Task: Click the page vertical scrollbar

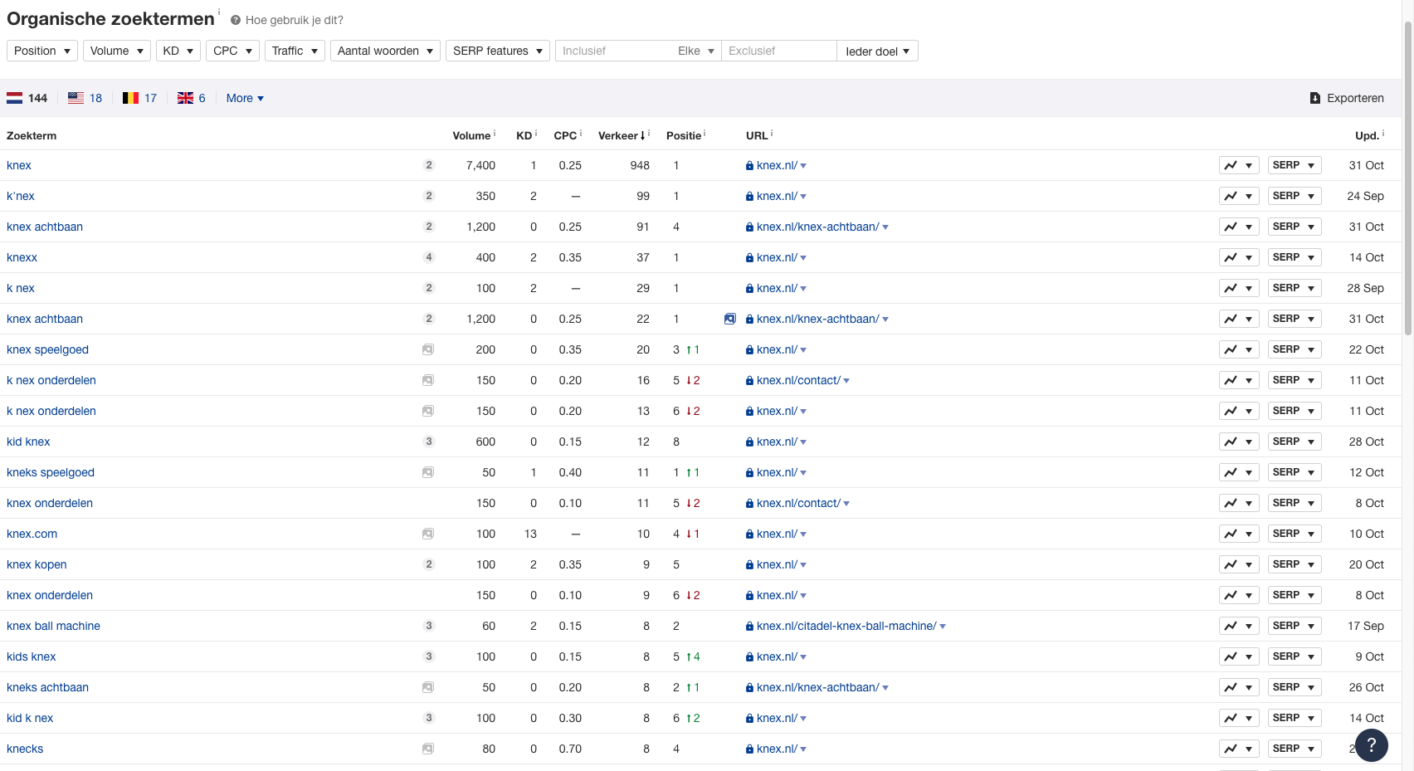Action: 1407,178
